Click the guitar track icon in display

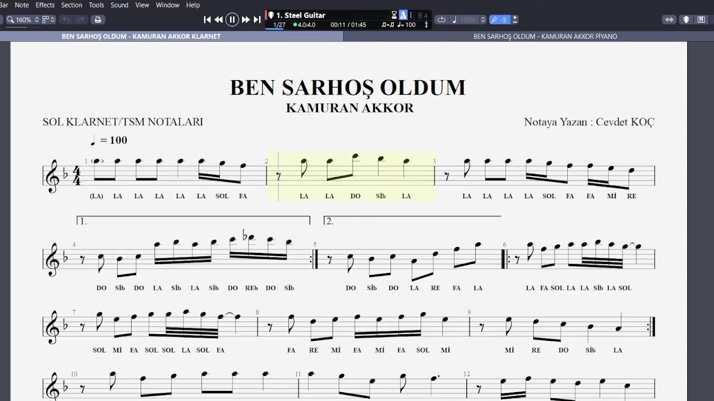tap(271, 15)
